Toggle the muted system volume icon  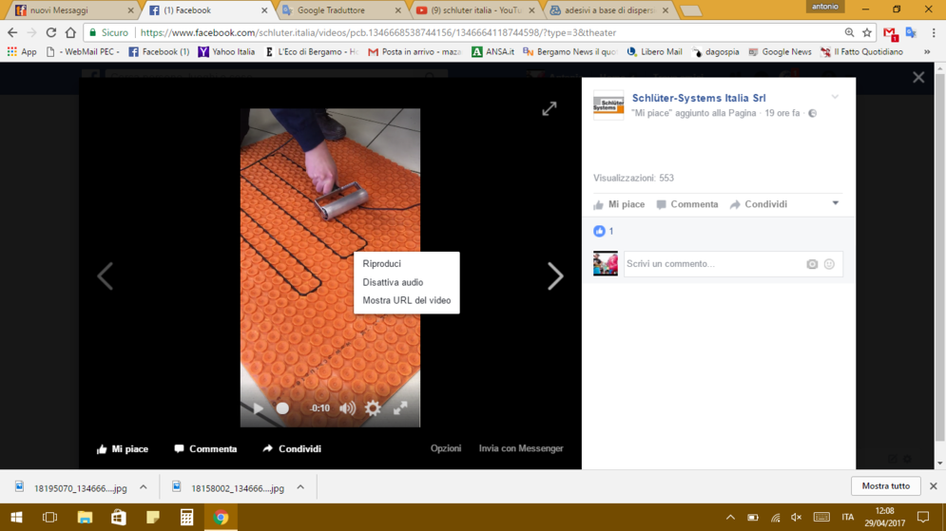click(x=797, y=517)
